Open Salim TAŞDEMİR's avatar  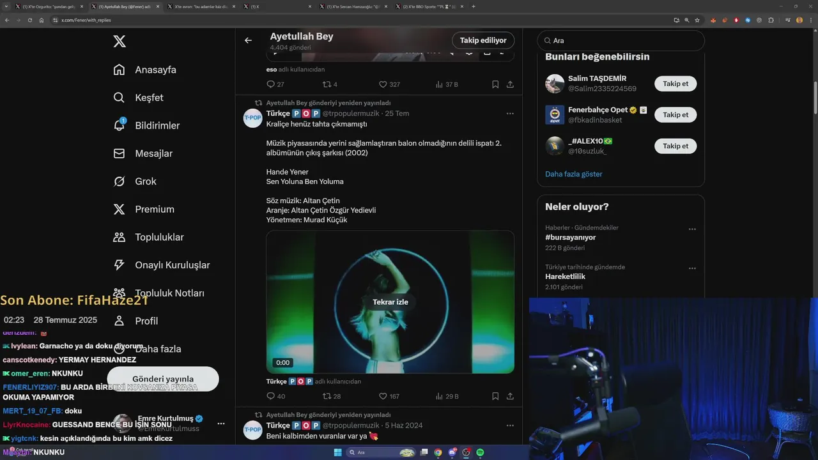pos(555,84)
